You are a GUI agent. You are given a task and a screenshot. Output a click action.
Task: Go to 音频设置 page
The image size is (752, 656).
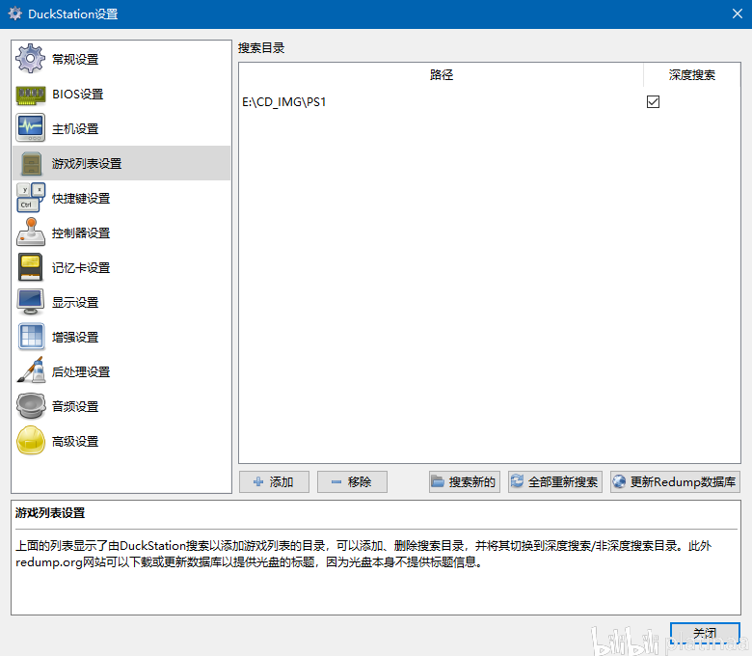pos(75,407)
